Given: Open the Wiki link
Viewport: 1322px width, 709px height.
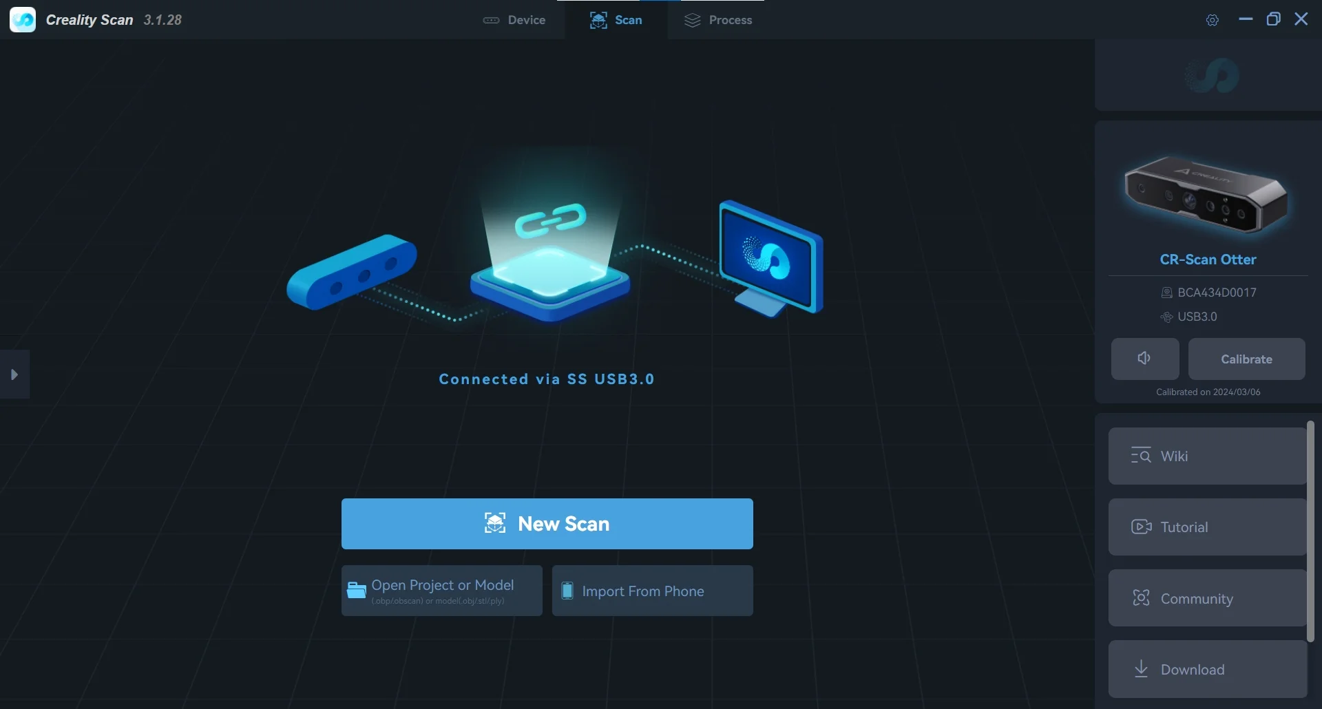Looking at the screenshot, I should (x=1207, y=456).
